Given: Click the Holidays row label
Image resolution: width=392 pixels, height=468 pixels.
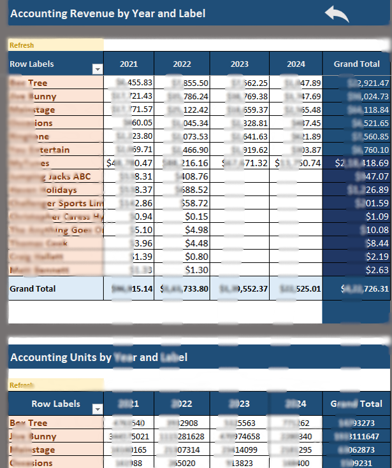Looking at the screenshot, I should [56, 190].
